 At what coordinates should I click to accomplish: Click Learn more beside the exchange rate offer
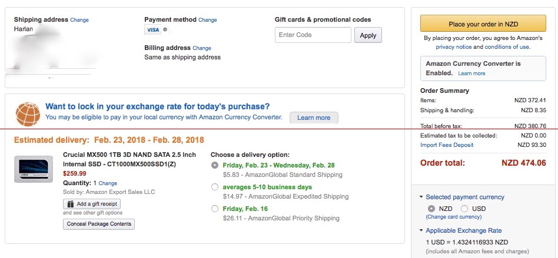point(314,118)
